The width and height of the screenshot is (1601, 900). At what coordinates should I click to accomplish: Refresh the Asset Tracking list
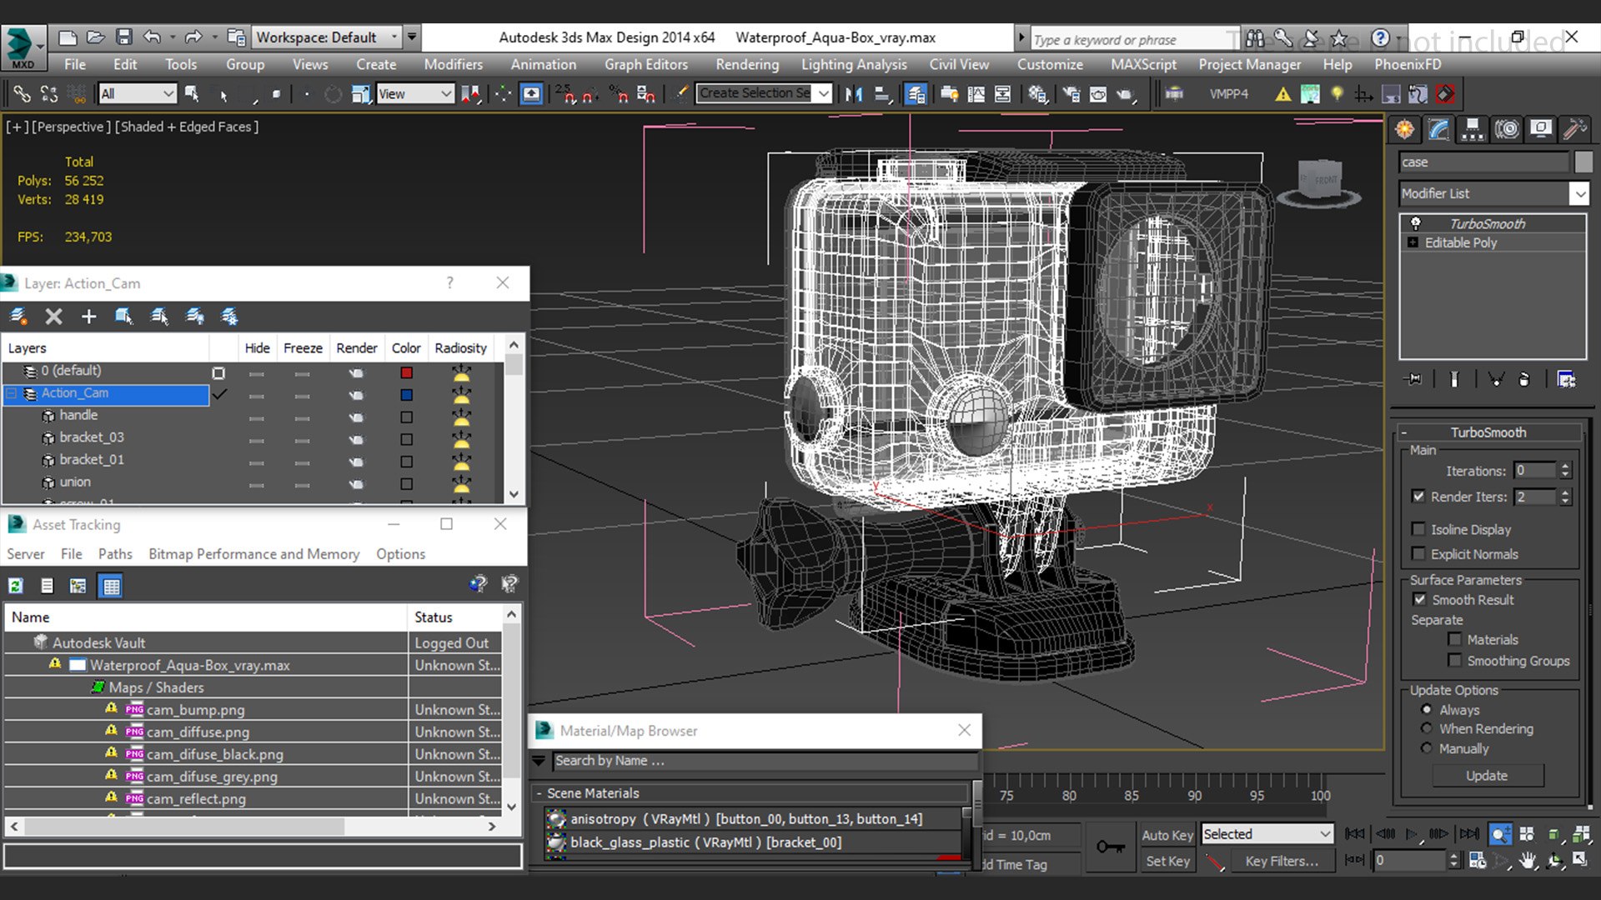pyautogui.click(x=16, y=586)
